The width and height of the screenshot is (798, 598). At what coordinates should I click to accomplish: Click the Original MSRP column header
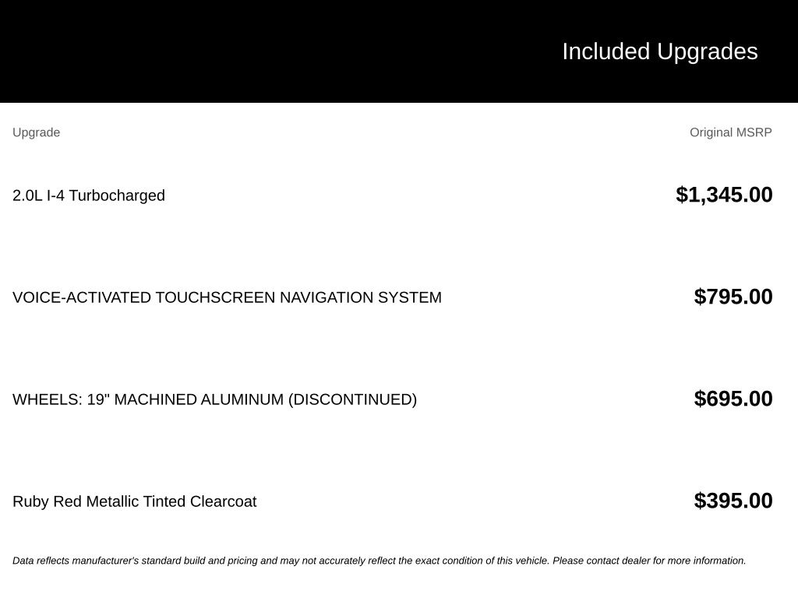click(730, 132)
